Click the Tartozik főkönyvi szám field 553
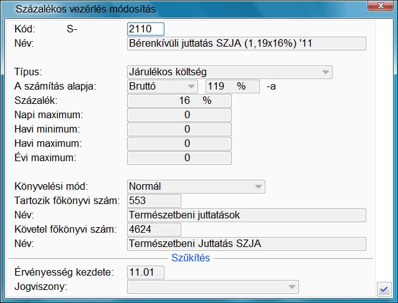 tap(154, 201)
